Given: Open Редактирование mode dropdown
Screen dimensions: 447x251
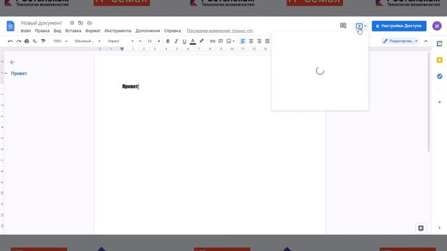Looking at the screenshot, I should click(400, 41).
